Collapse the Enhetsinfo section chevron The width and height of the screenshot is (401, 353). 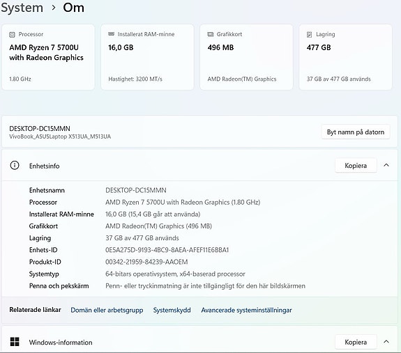pyautogui.click(x=386, y=165)
